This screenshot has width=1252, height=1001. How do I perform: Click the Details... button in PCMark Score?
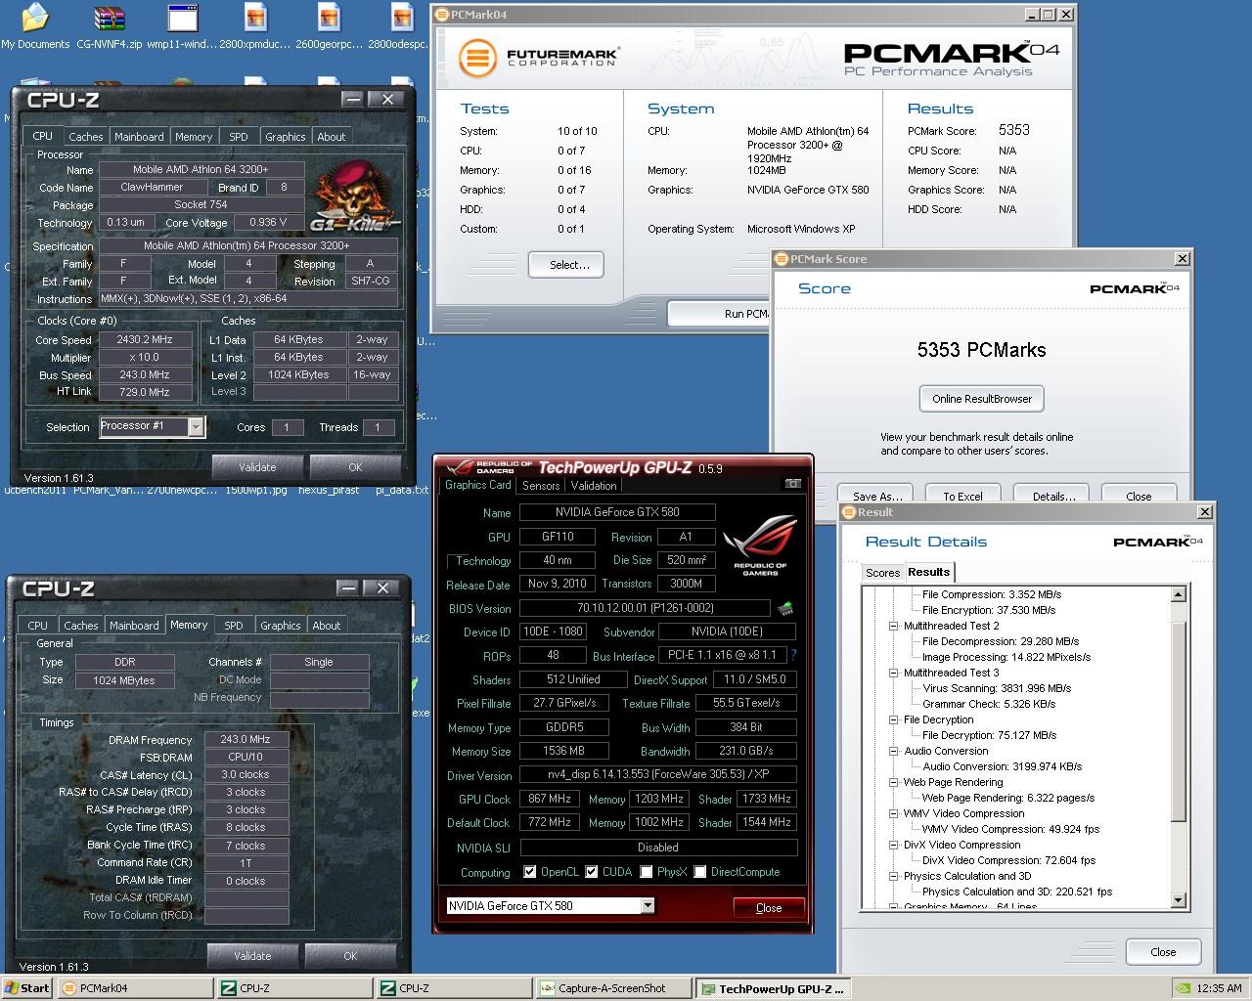coord(1051,495)
